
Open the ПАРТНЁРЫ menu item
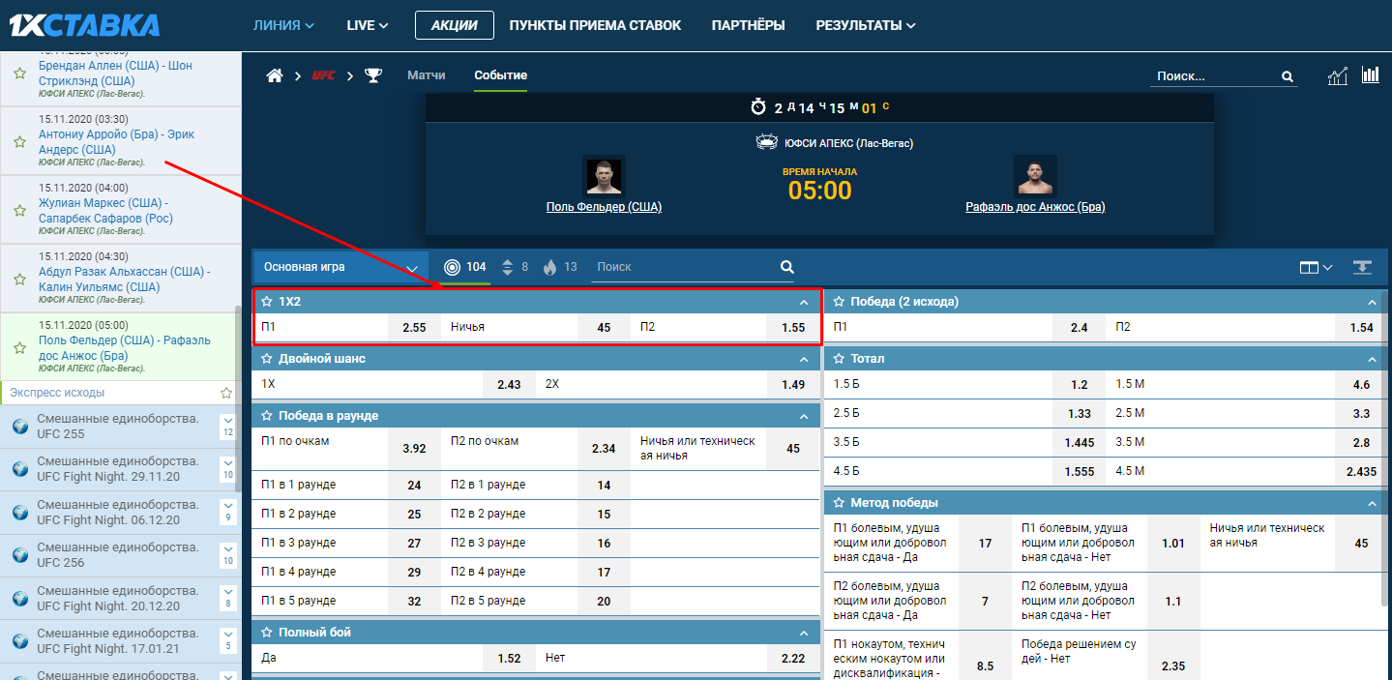(748, 25)
